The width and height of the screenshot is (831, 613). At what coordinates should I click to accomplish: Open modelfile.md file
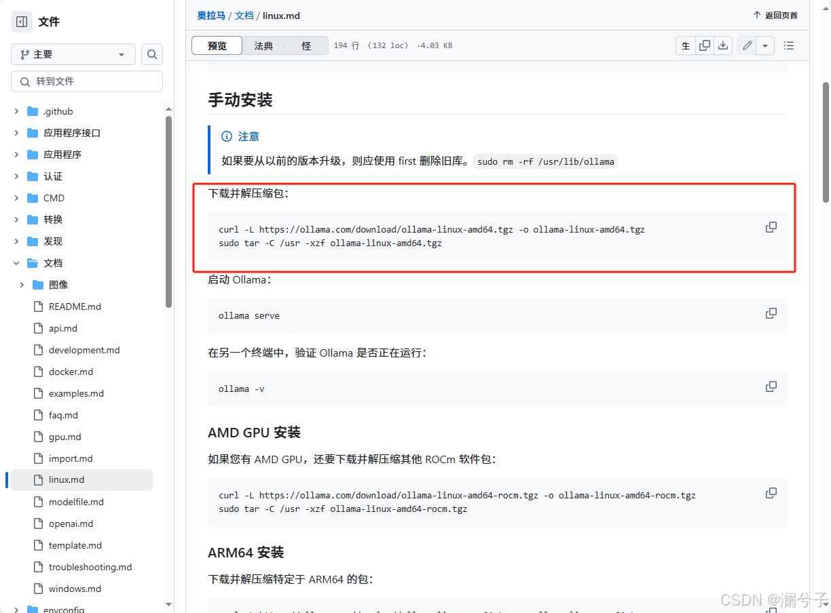point(76,502)
